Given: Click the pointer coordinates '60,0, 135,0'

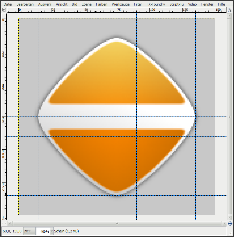Looking at the screenshot, I should [x=12, y=231].
